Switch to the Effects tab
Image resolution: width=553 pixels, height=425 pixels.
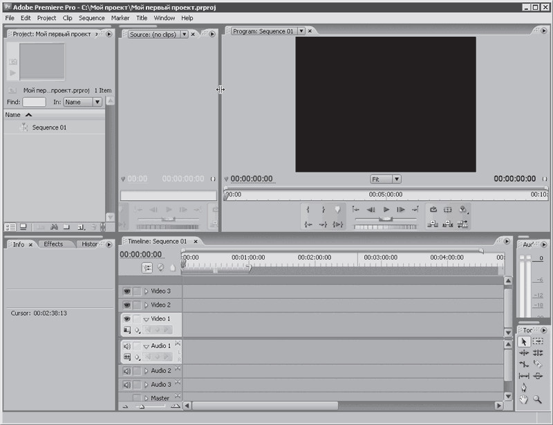click(53, 244)
